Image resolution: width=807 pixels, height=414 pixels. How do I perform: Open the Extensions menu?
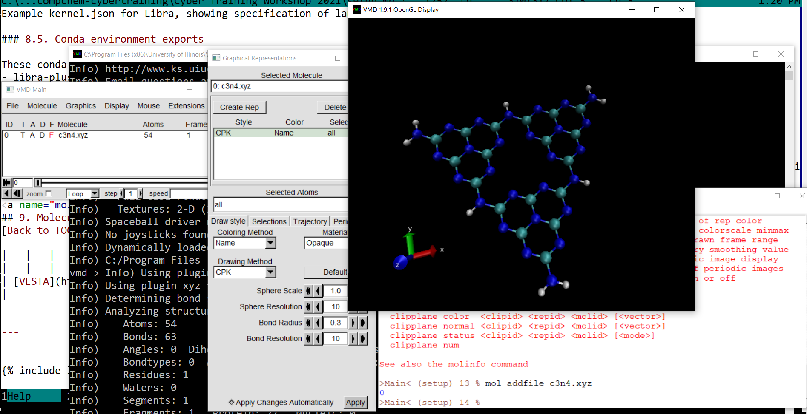tap(186, 106)
